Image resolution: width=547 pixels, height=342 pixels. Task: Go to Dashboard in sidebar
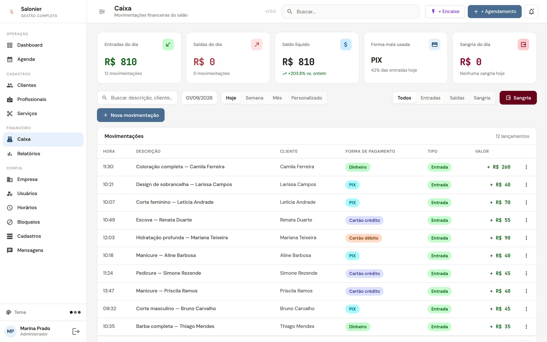43,45
